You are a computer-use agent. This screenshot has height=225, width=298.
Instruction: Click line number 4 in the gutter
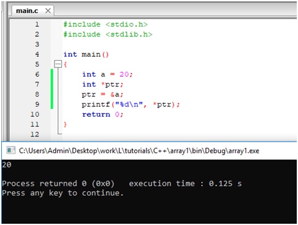click(x=37, y=54)
